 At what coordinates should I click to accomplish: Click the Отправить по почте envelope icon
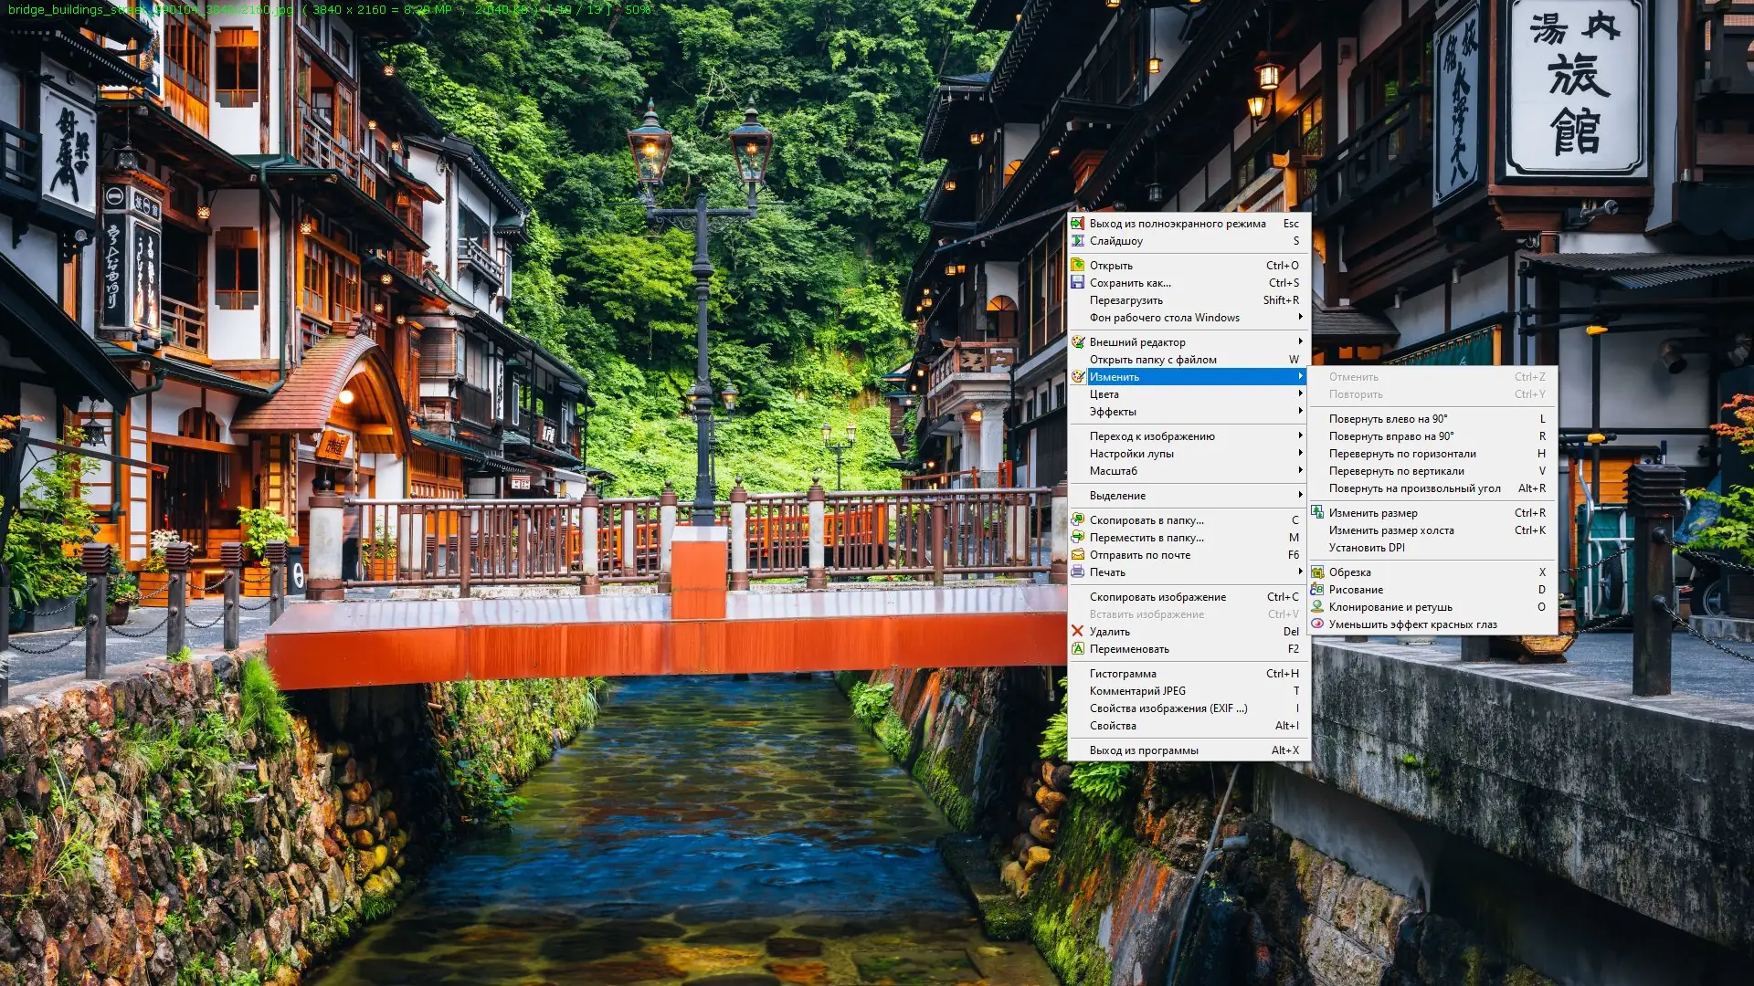(x=1078, y=555)
